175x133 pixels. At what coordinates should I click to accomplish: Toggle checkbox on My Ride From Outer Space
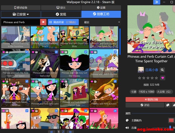tap(27, 52)
